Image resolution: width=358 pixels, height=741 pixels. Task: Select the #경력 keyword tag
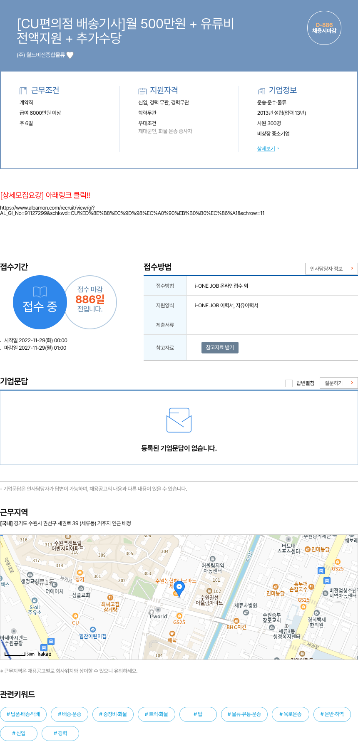coord(60,734)
